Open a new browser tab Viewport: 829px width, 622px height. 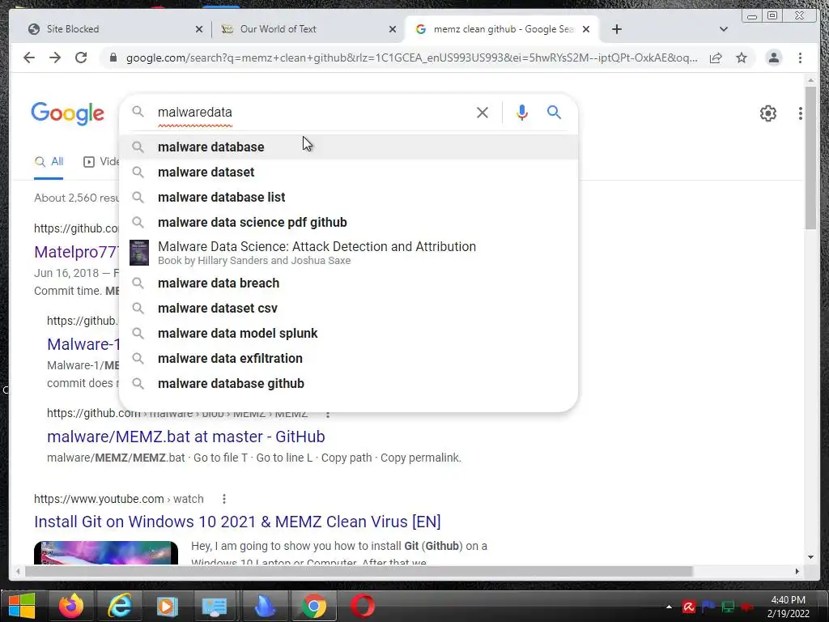point(616,29)
